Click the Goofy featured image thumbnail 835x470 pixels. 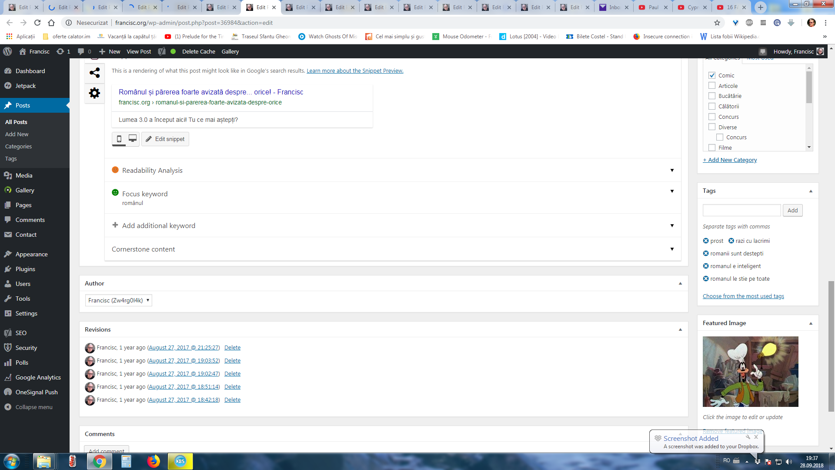coord(750,371)
